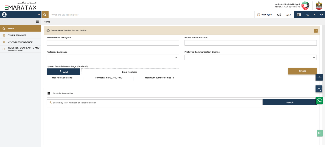Click the scroll-to-top double arrow button
325x147 pixels.
click(x=320, y=133)
